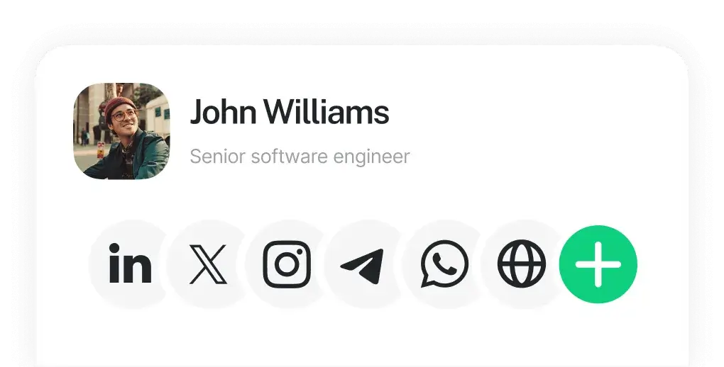Add a new social link with green plus
The image size is (724, 367).
click(x=598, y=264)
